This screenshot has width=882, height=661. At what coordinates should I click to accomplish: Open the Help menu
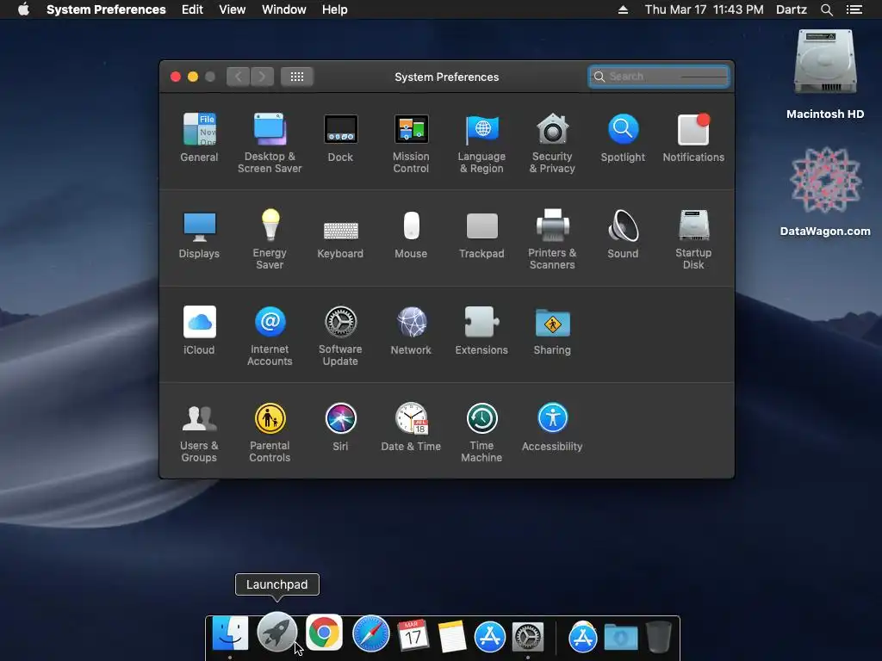[335, 9]
